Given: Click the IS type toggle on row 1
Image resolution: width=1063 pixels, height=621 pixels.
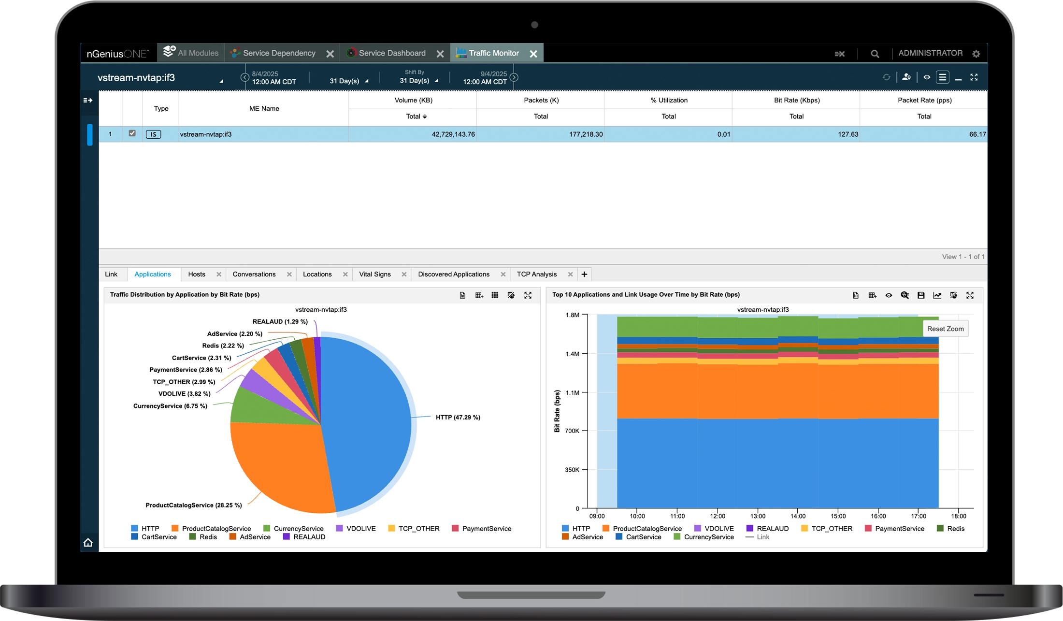Looking at the screenshot, I should [154, 134].
